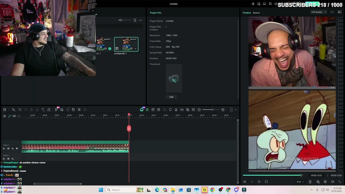Show hidden system tray icons
345x194 pixels.
pyautogui.click(x=311, y=190)
